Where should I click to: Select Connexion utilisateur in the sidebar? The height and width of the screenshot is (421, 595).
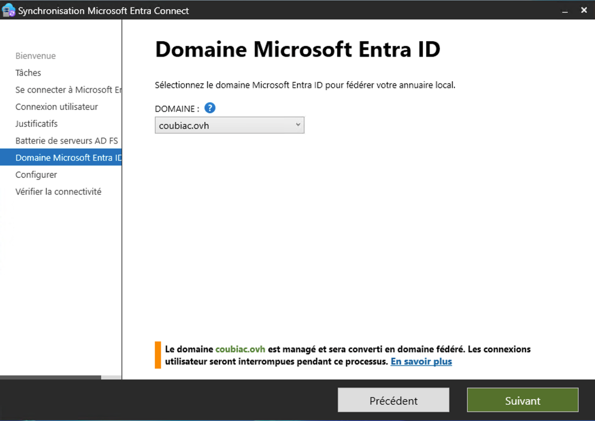pos(57,107)
